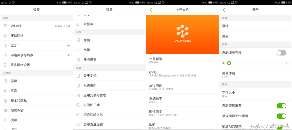Tap the 系统更新 update icon
The width and height of the screenshot is (292, 130).
pos(78,85)
